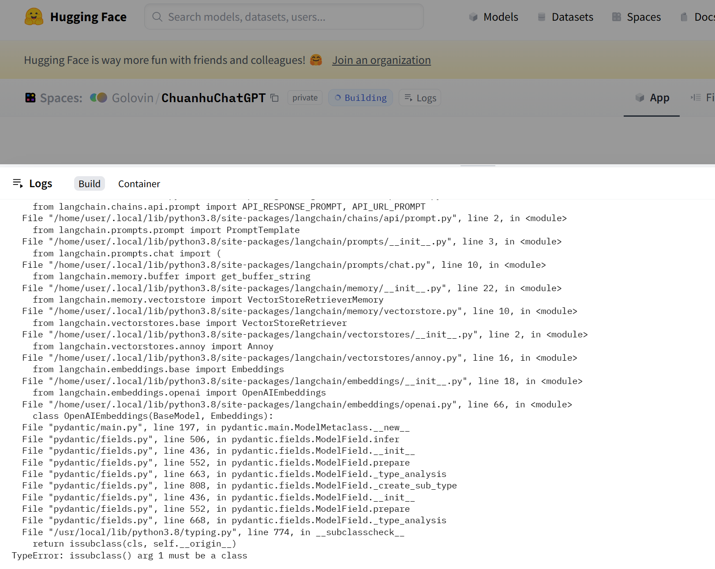The height and width of the screenshot is (569, 715).
Task: Open the Docs menu item
Action: (x=703, y=17)
